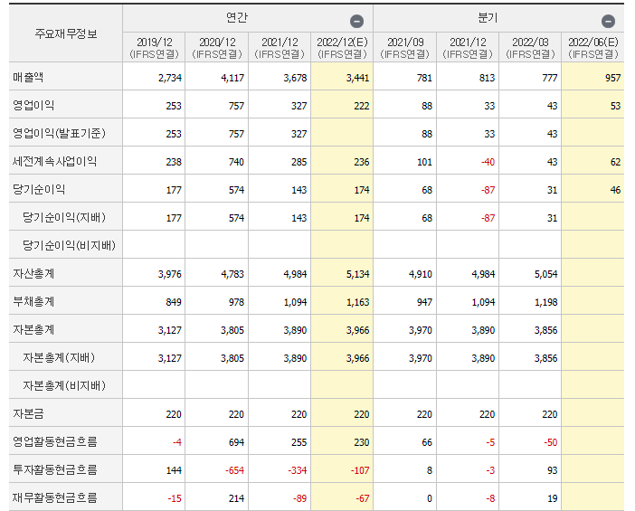Click the annual 2020/12 column header

[217, 47]
